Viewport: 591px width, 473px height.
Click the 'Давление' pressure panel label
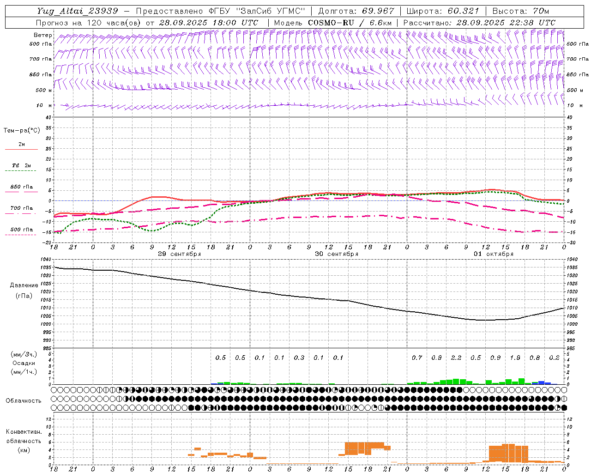24,285
